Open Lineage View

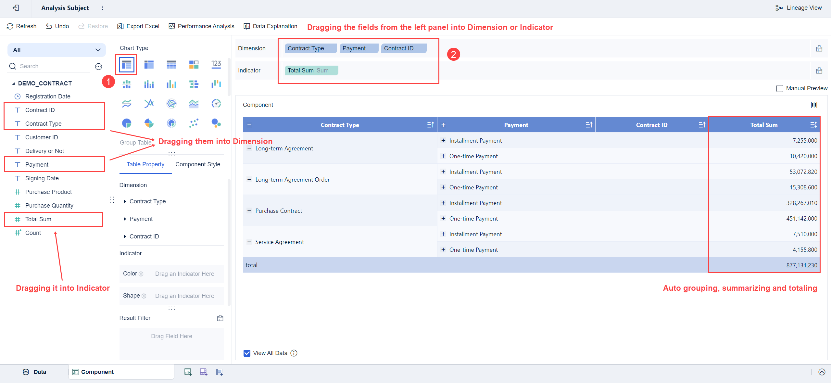click(x=799, y=7)
